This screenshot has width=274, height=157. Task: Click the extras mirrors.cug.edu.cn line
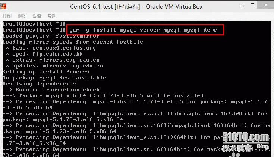point(53,60)
